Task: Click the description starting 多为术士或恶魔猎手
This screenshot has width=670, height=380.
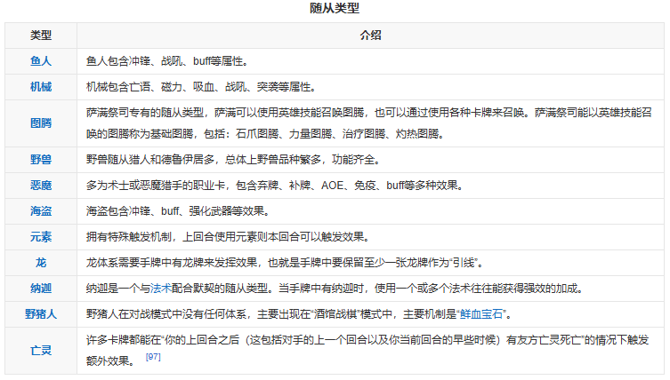Action: [275, 186]
